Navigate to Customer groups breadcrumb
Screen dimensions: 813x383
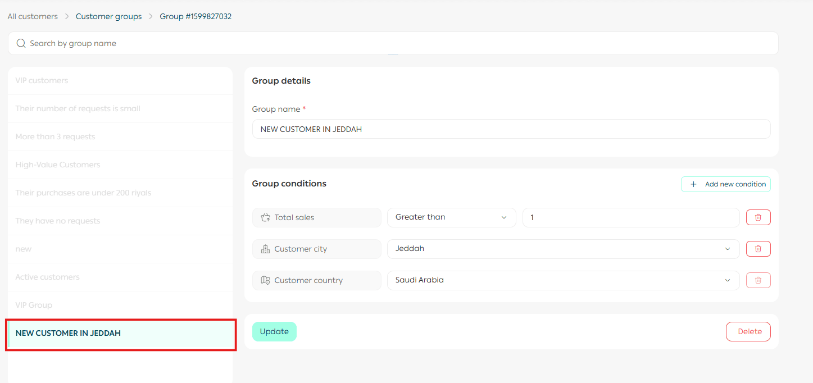tap(108, 16)
